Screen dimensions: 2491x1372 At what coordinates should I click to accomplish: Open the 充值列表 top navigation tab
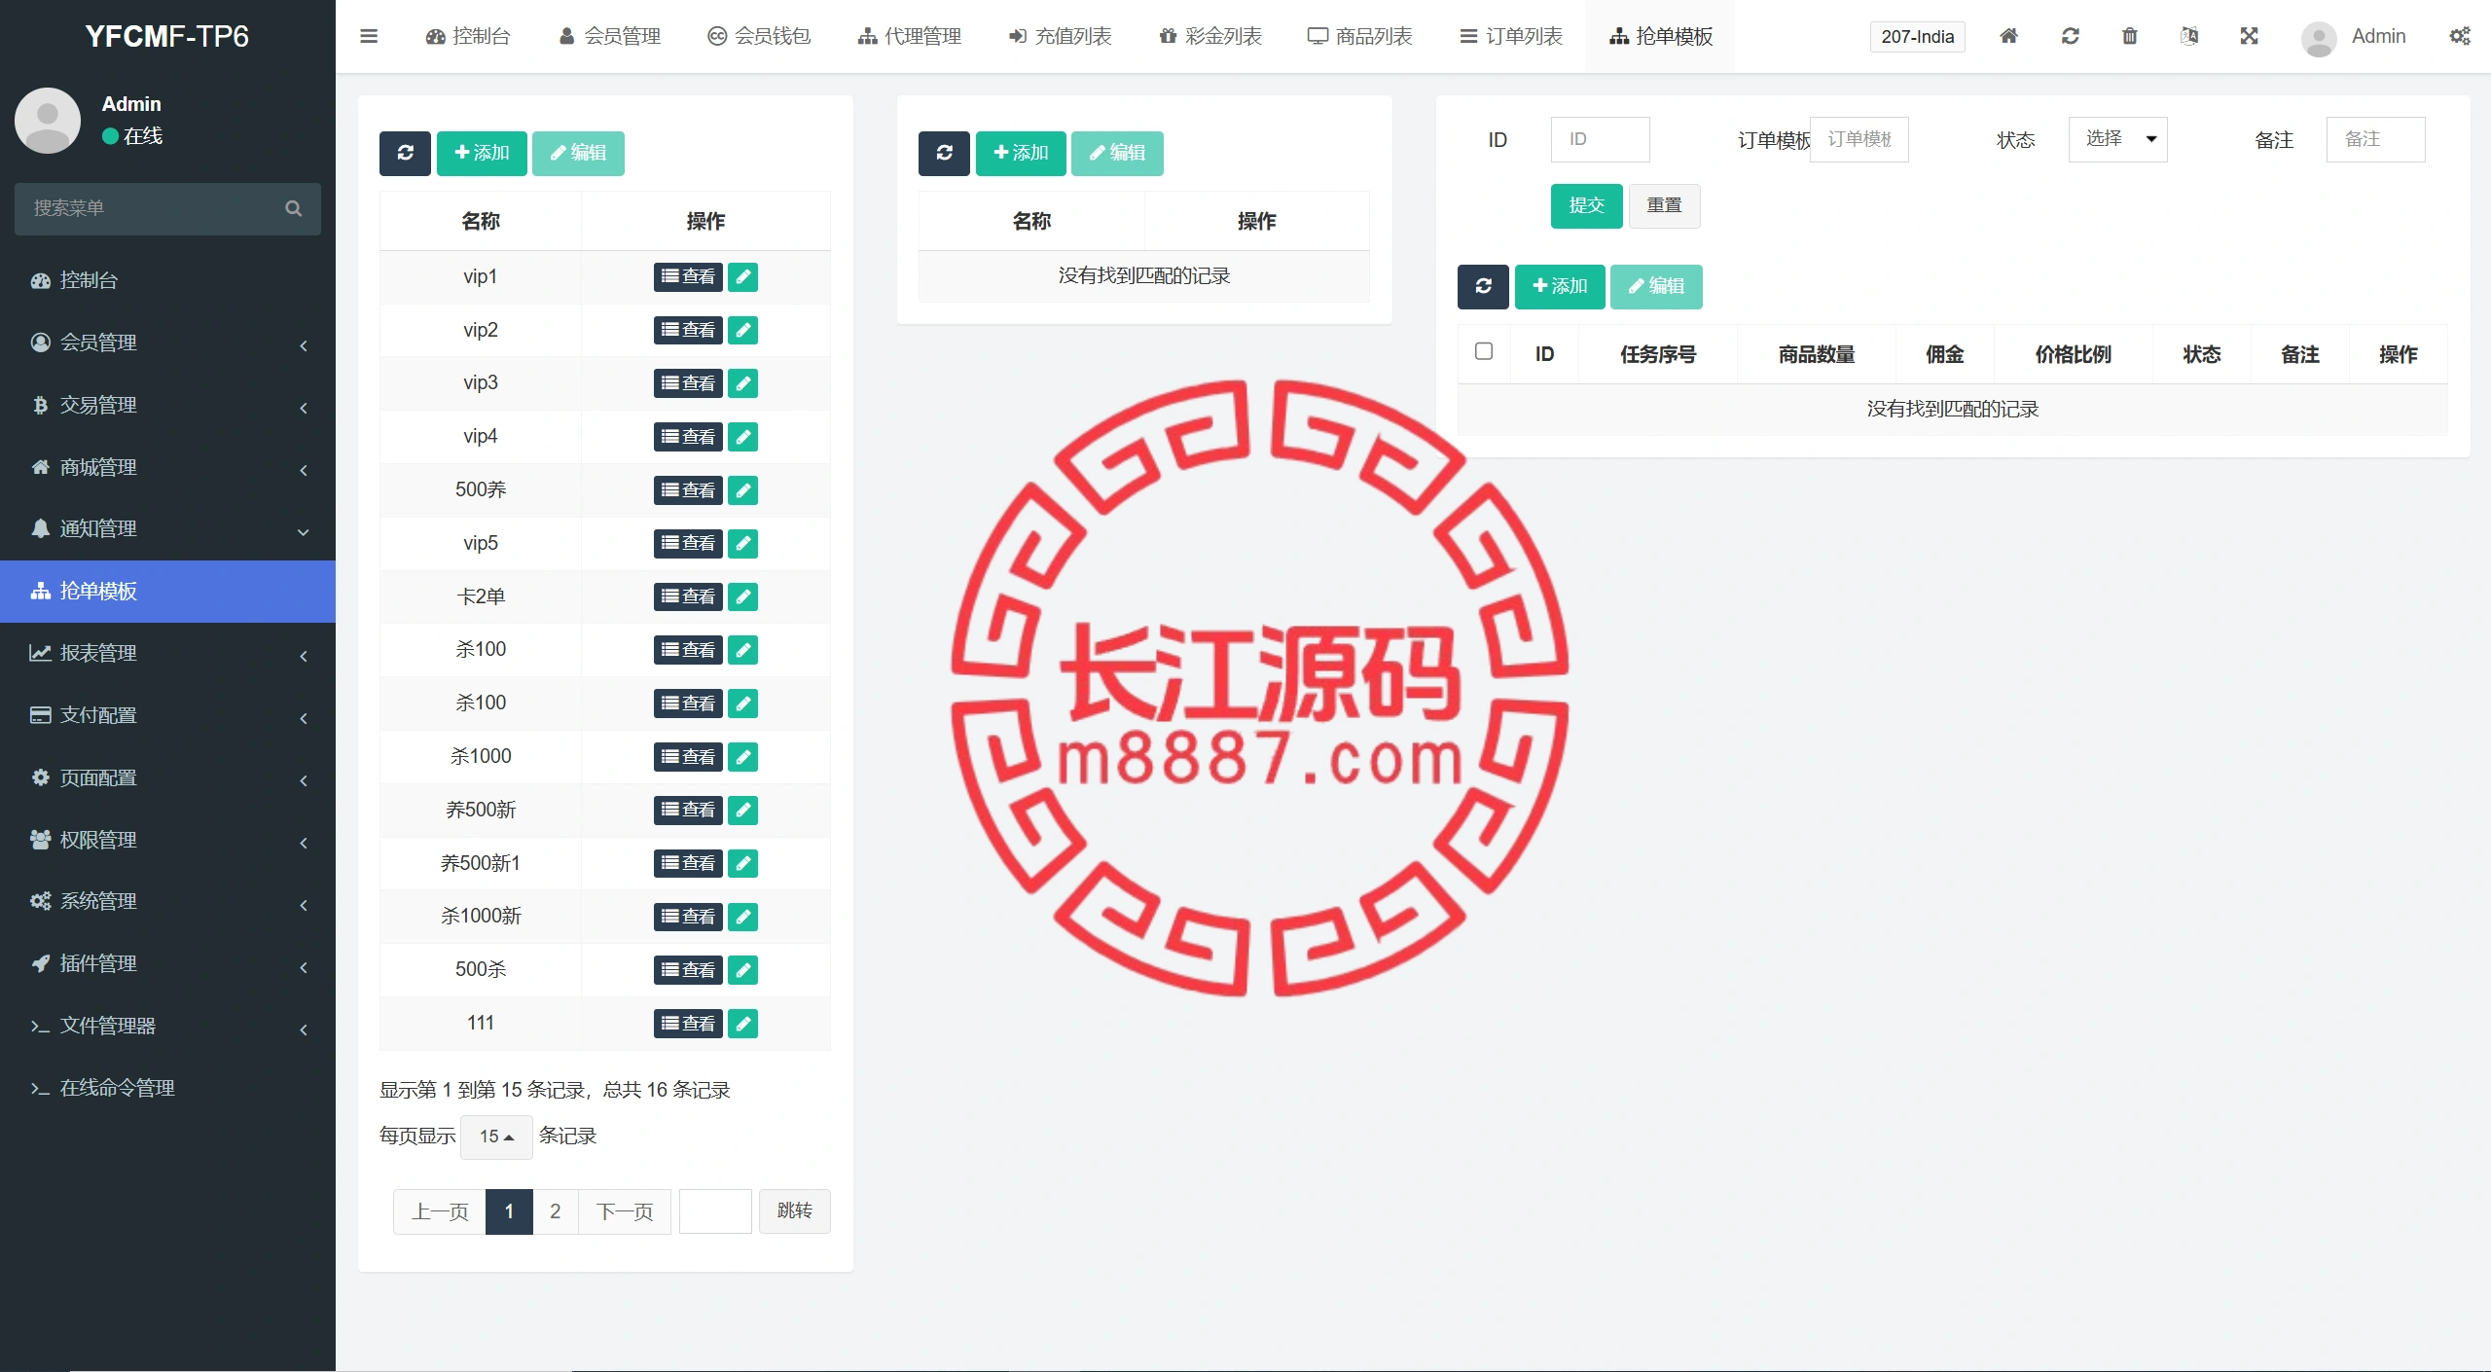coord(1060,36)
